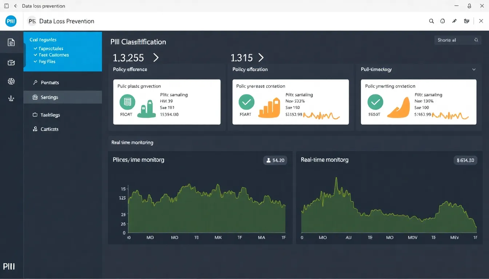Expand the 1.315 classification arrow
The height and width of the screenshot is (279, 489).
(x=261, y=57)
